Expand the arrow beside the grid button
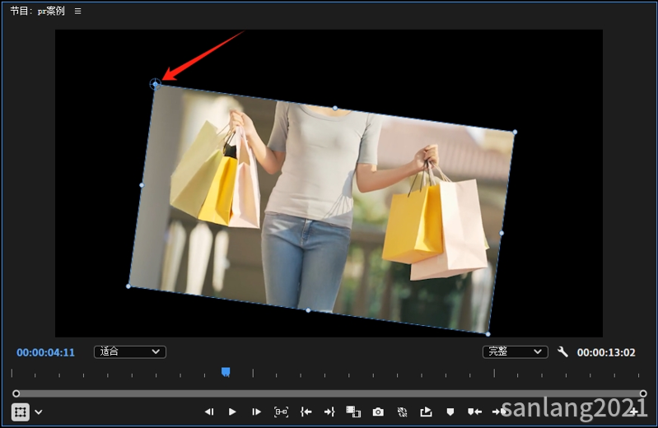The image size is (658, 428). click(x=39, y=412)
